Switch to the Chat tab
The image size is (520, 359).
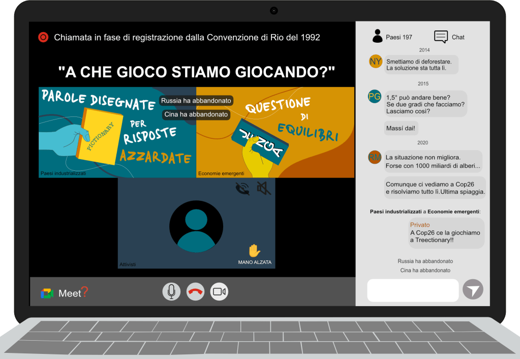449,37
